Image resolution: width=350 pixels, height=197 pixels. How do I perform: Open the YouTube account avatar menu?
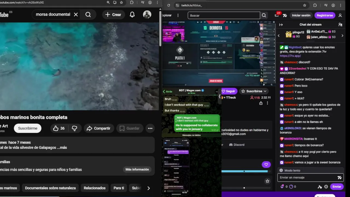(147, 15)
